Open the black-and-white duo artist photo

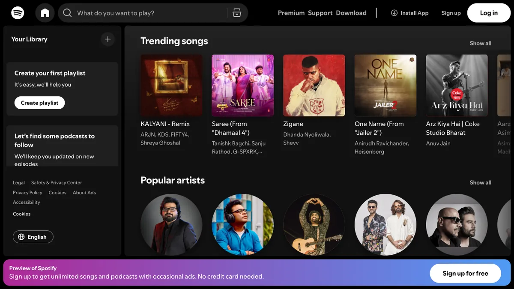click(457, 225)
